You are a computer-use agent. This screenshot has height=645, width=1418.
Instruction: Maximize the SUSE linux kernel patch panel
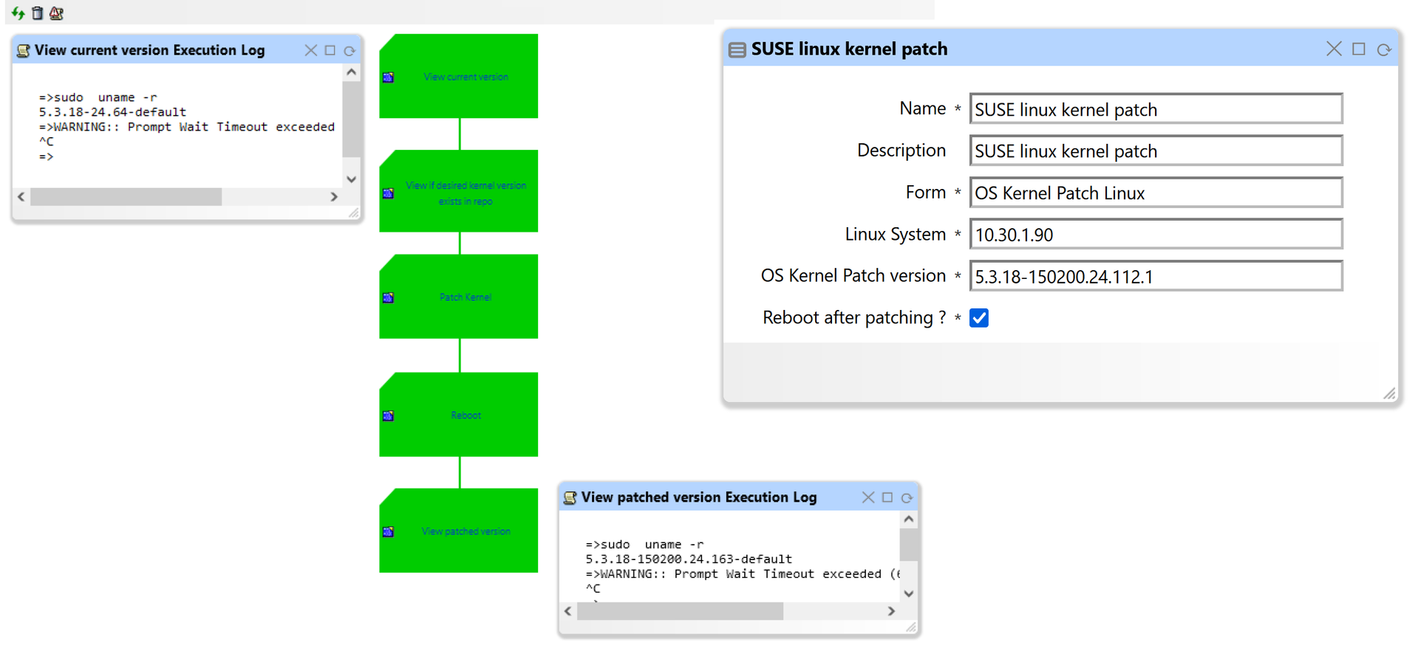pyautogui.click(x=1359, y=49)
